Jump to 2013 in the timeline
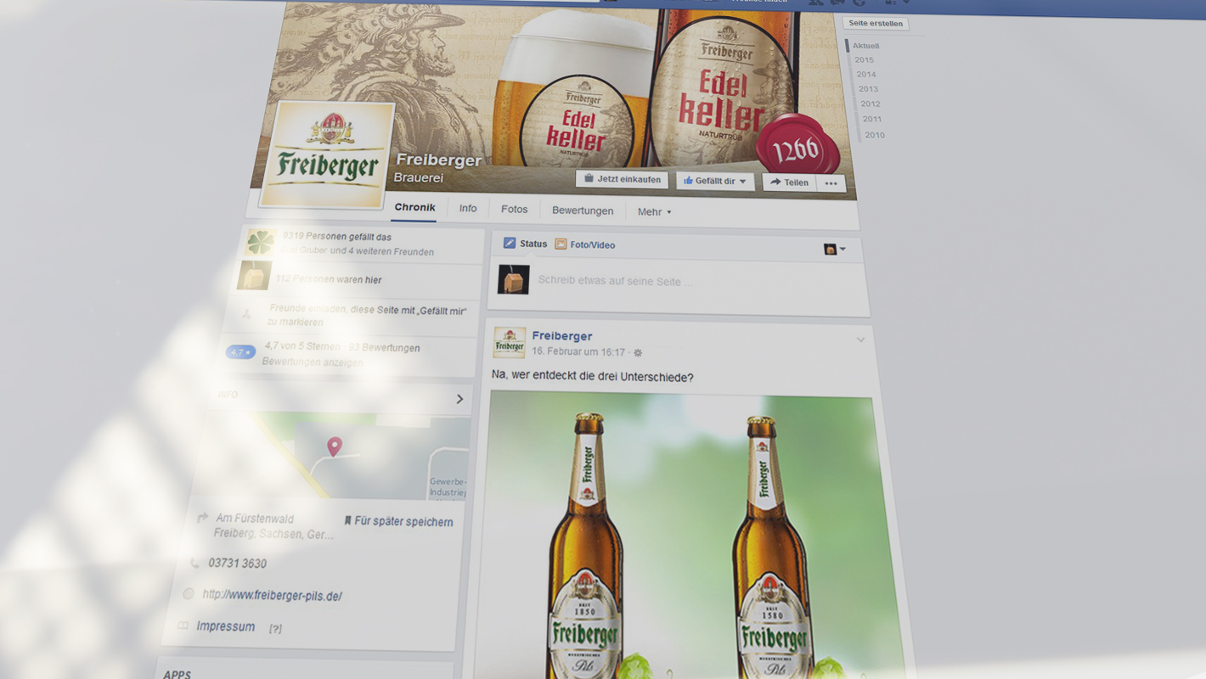This screenshot has width=1206, height=679. point(868,89)
